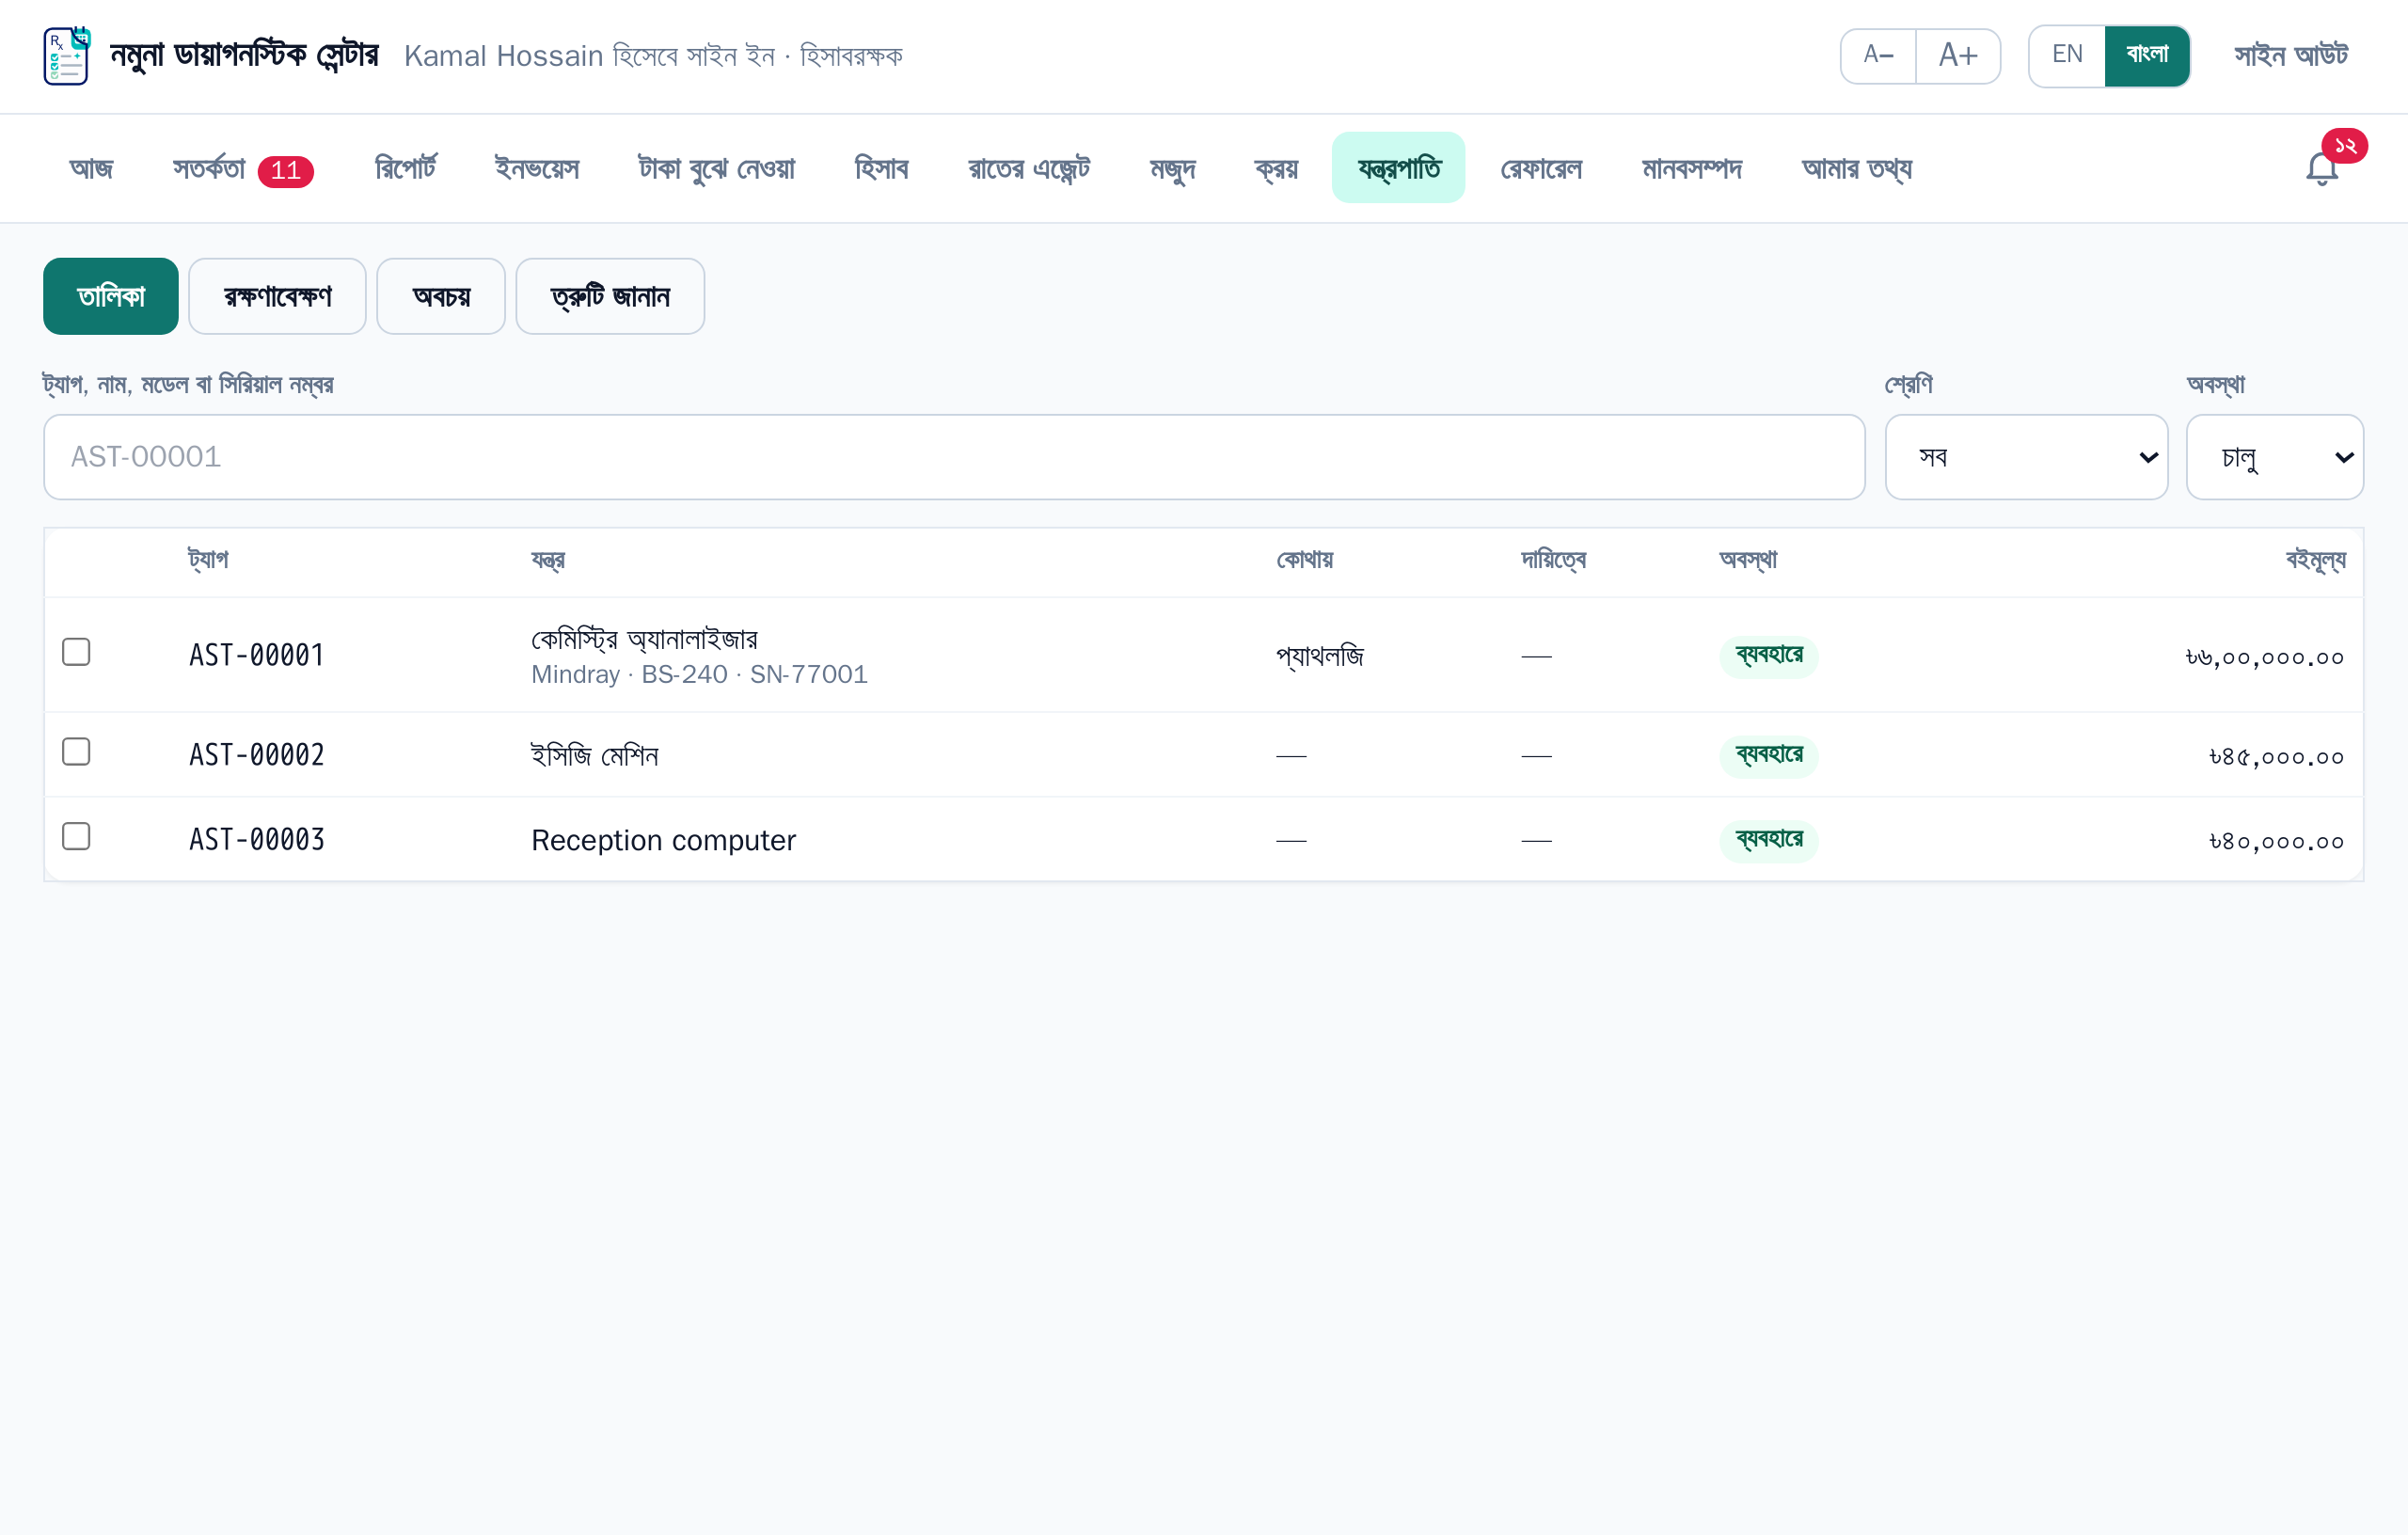Click ত্রুটি জানান button

tap(610, 296)
